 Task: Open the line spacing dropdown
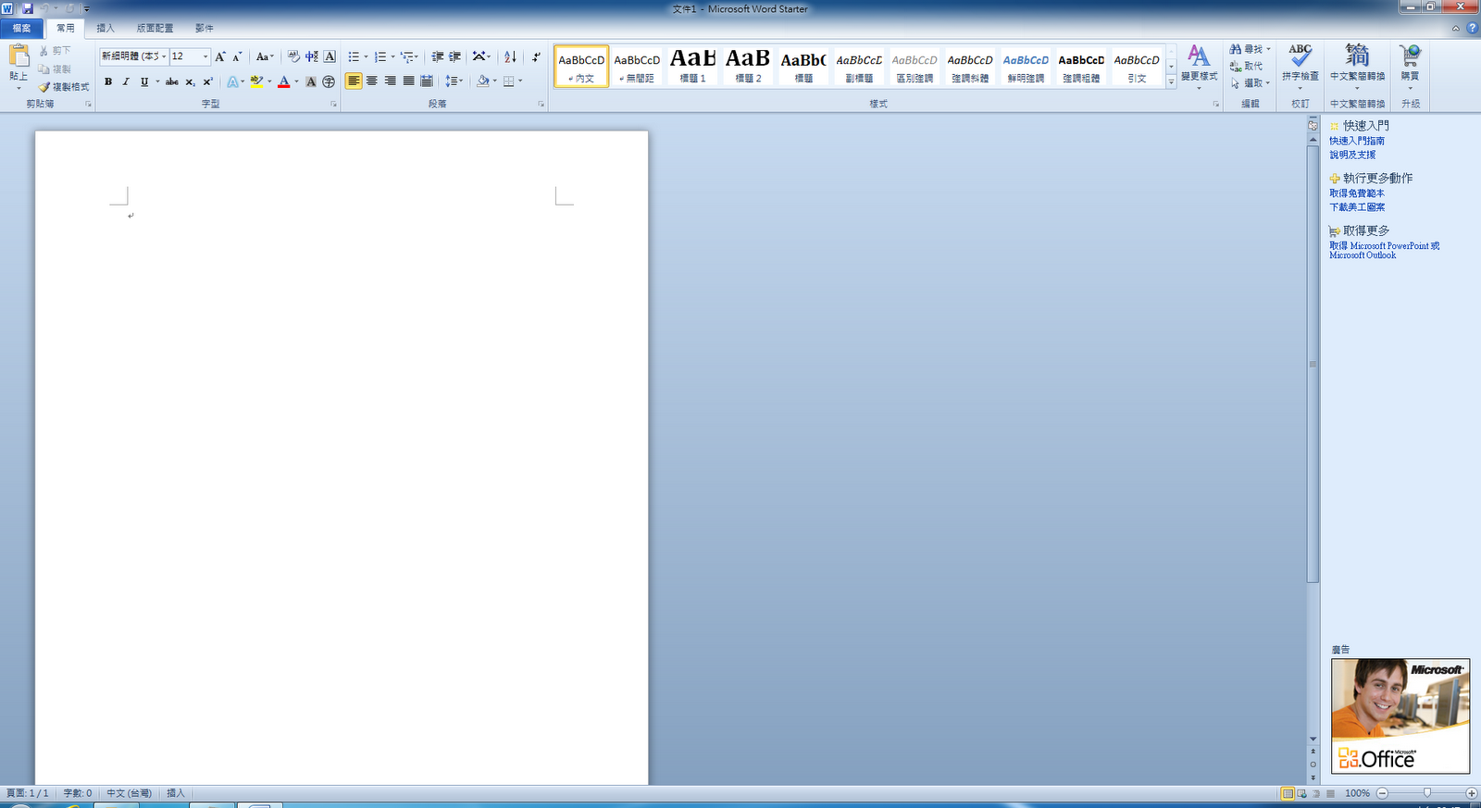click(454, 81)
